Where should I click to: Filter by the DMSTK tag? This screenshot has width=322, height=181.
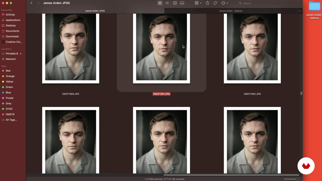(x=10, y=114)
